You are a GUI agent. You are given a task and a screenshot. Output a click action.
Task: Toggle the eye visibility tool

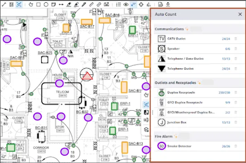(126, 5)
